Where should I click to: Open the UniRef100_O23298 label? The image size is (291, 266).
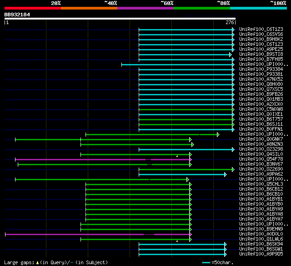[261, 149]
